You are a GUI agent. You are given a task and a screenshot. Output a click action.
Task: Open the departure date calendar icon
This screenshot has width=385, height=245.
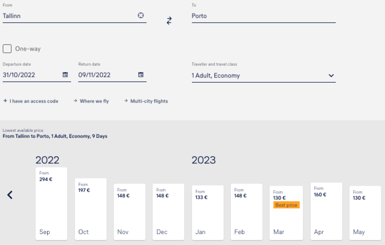pyautogui.click(x=65, y=74)
